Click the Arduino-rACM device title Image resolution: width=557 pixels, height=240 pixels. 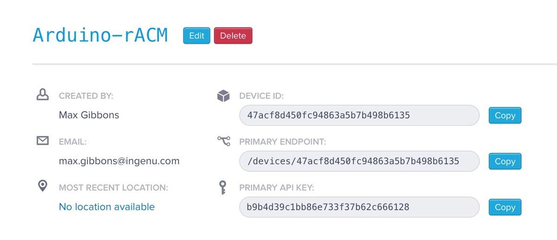coord(100,35)
